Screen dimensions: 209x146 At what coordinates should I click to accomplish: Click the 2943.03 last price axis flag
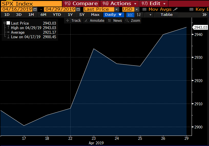tap(200, 27)
